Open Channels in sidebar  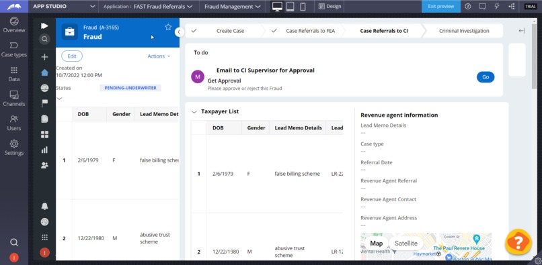14,99
